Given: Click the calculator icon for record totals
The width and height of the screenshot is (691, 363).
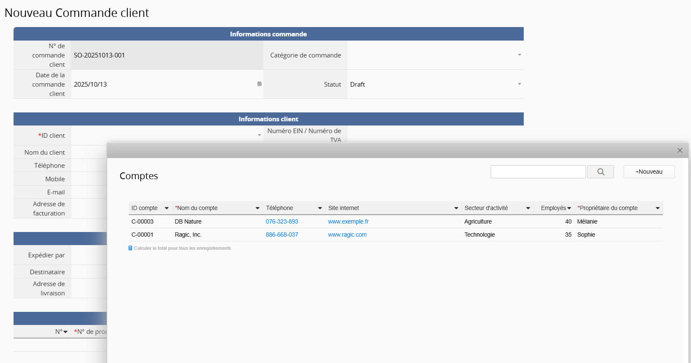Looking at the screenshot, I should pos(130,248).
